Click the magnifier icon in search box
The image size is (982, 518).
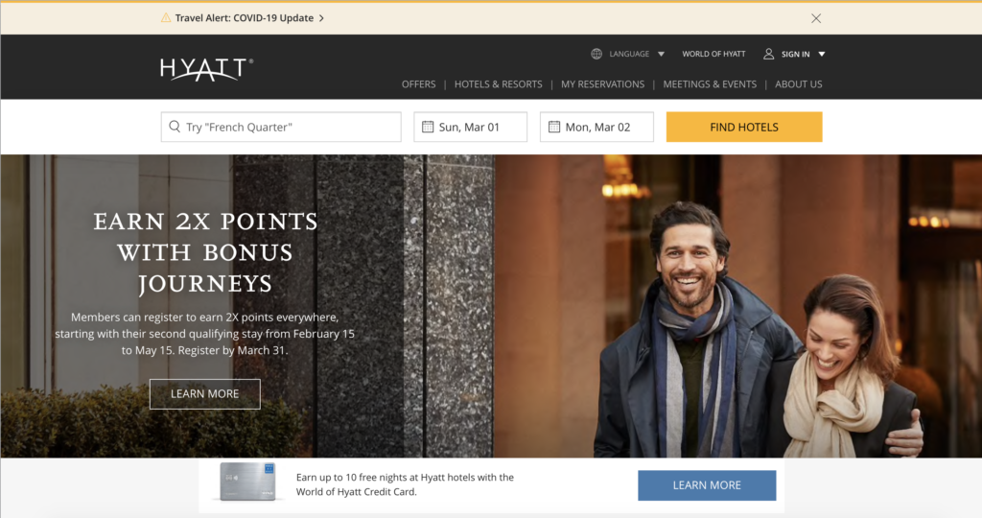pyautogui.click(x=175, y=127)
